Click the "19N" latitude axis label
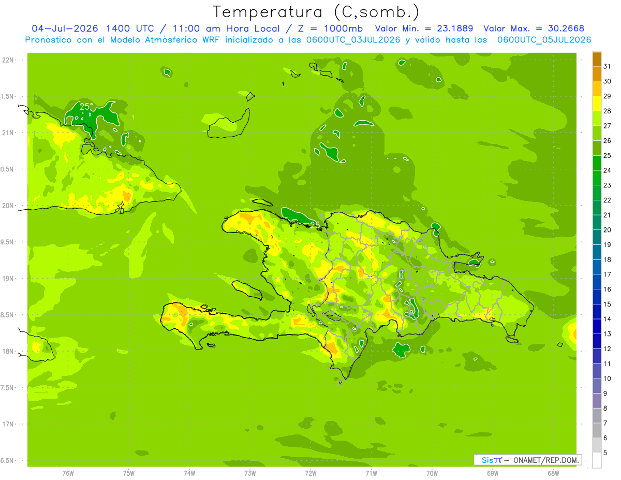This screenshot has width=621, height=480. 8,279
